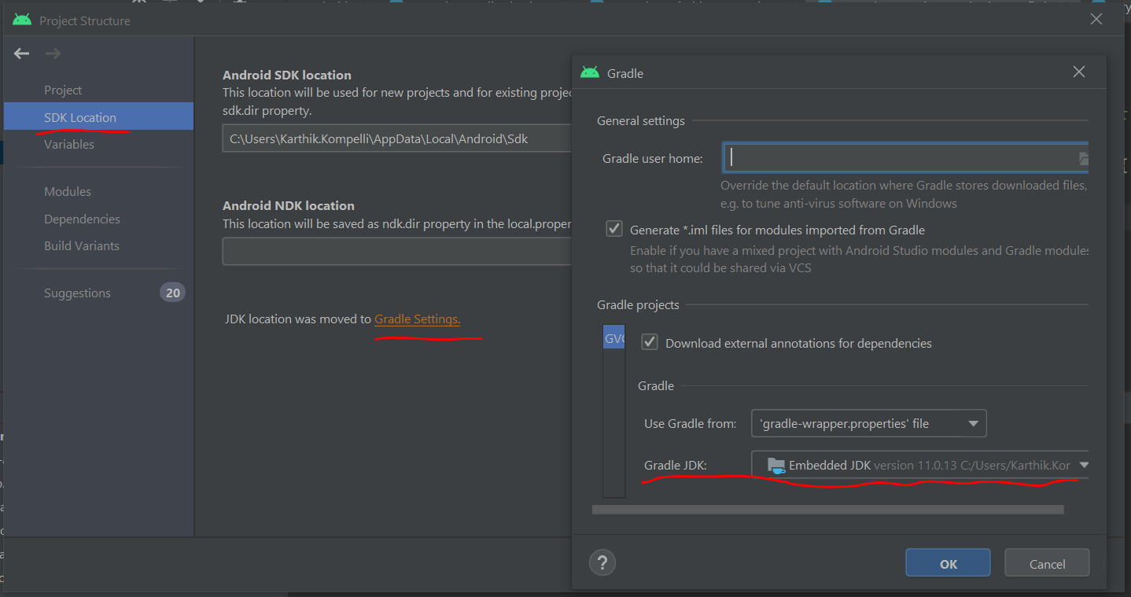The height and width of the screenshot is (597, 1131).
Task: Click the 'Gradle projects' section label
Action: tap(638, 305)
